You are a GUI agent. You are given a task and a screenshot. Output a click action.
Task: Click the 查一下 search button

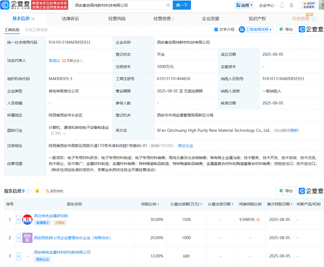tap(182, 5)
